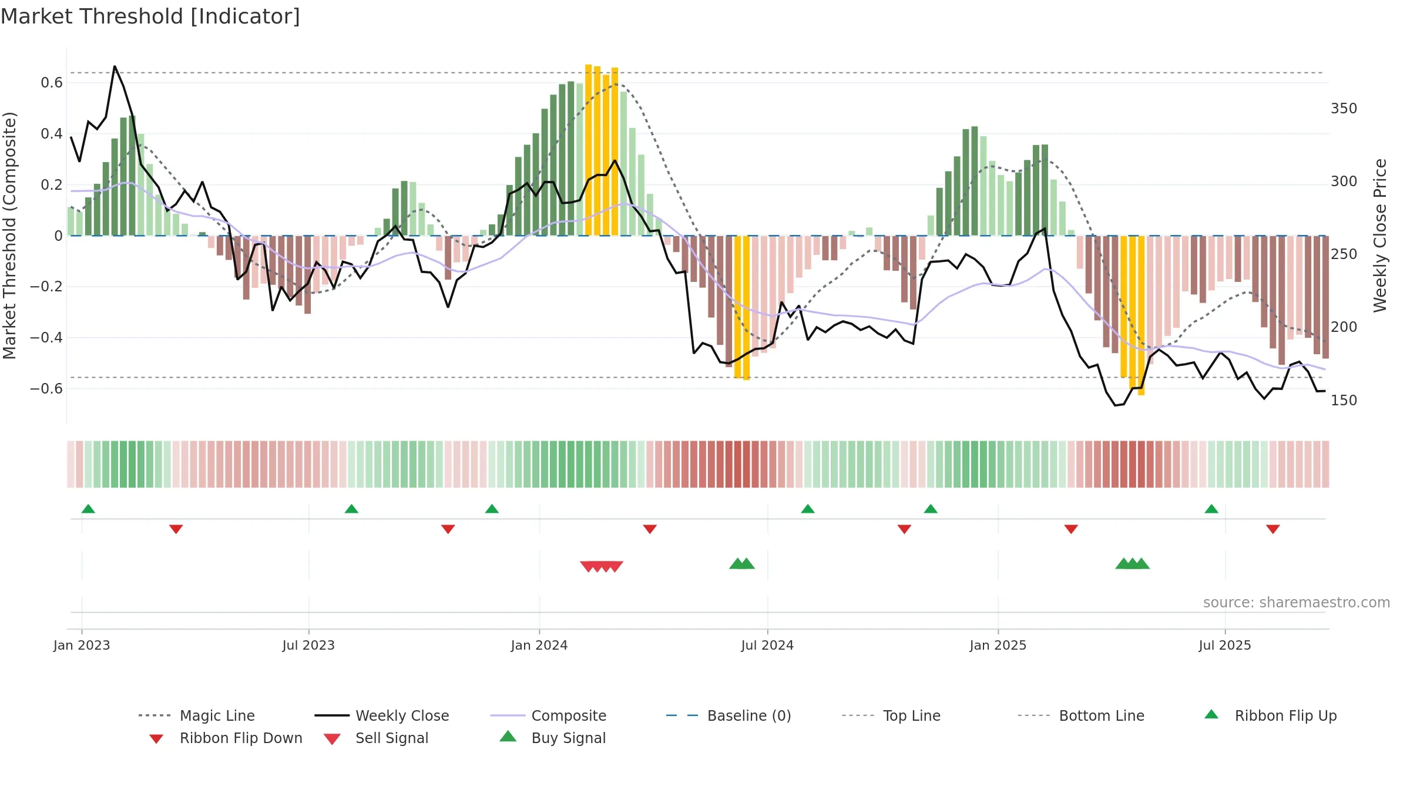Click the lowest yellow bar, spring 2025
The height and width of the screenshot is (793, 1410).
tap(1141, 315)
